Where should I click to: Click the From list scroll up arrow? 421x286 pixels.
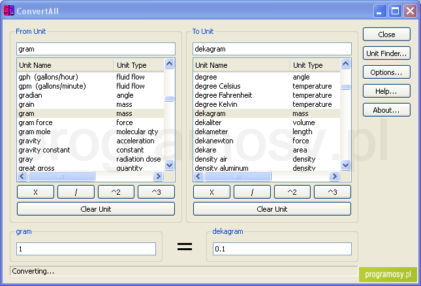[170, 64]
